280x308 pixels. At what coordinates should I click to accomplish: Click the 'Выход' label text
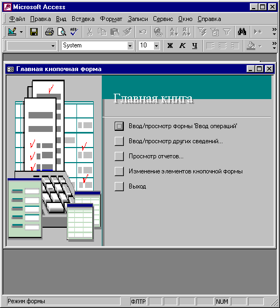(x=137, y=186)
